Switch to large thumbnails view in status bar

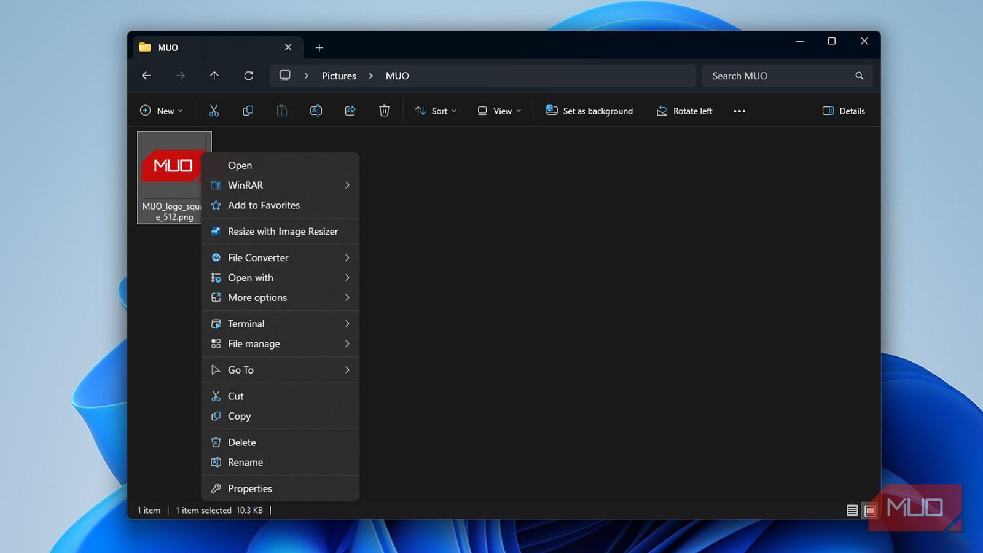click(x=869, y=511)
